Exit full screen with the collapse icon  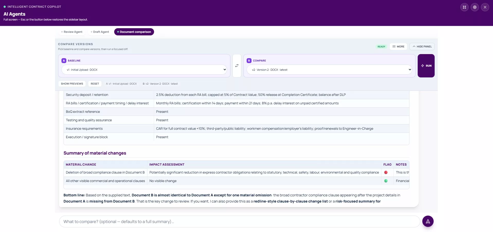coord(464,7)
